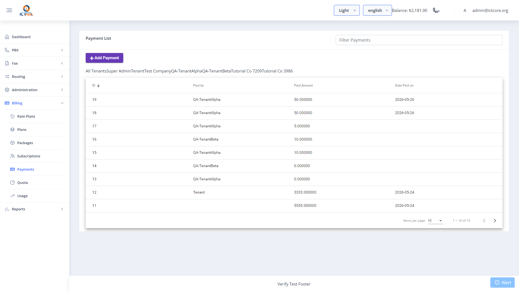Image resolution: width=519 pixels, height=292 pixels.
Task: Click the Reports bar chart icon
Action: 7,209
